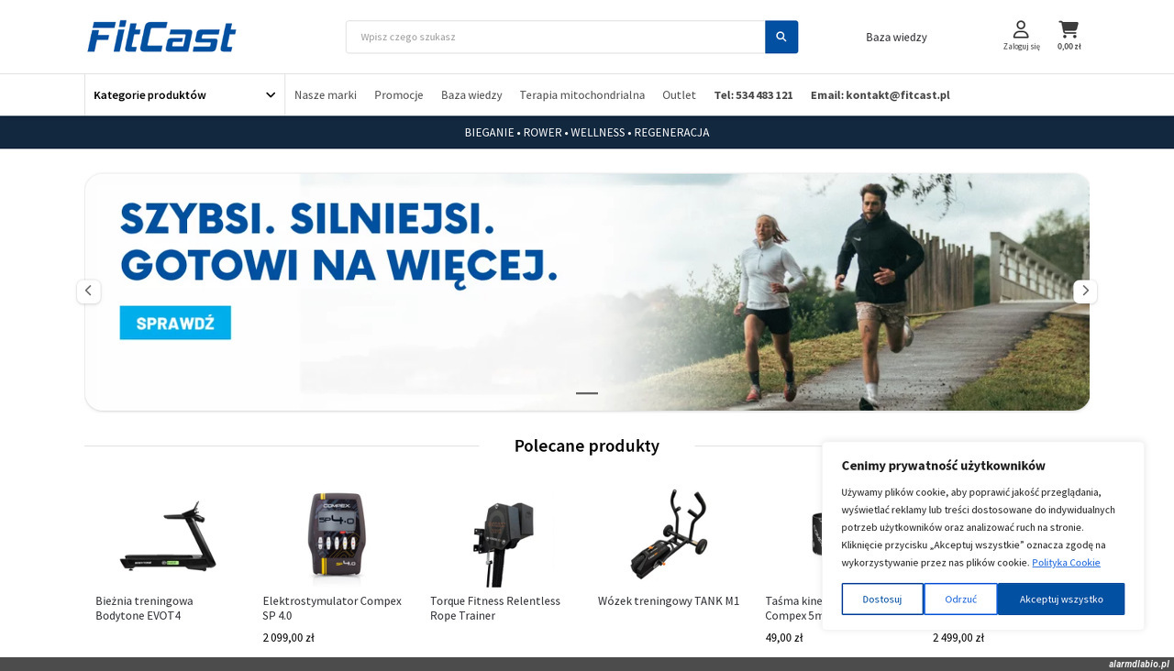This screenshot has height=671, width=1174.
Task: Open the Polityka Cookie link
Action: 1066,563
